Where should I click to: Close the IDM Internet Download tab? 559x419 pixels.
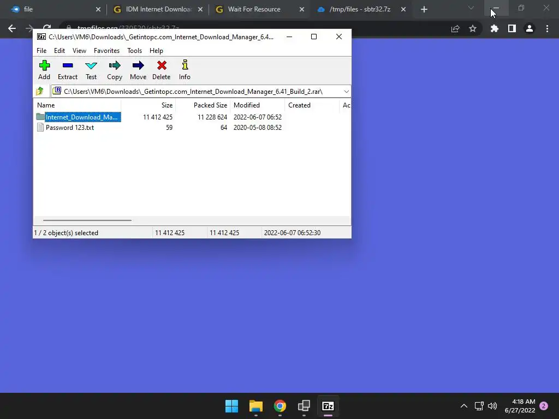pos(200,9)
